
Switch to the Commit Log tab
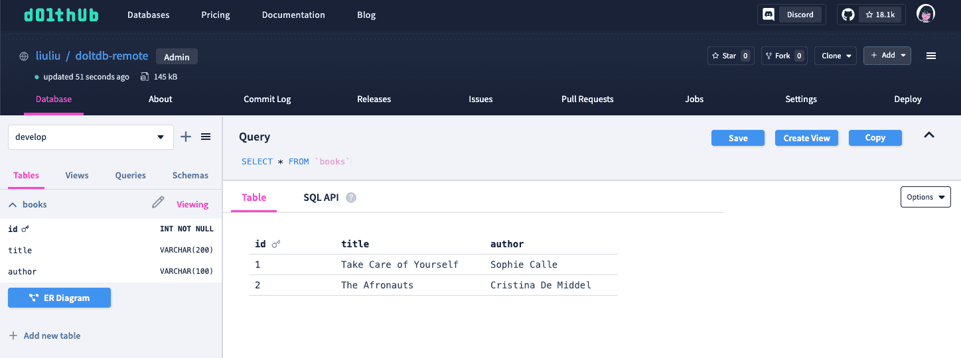coord(267,99)
